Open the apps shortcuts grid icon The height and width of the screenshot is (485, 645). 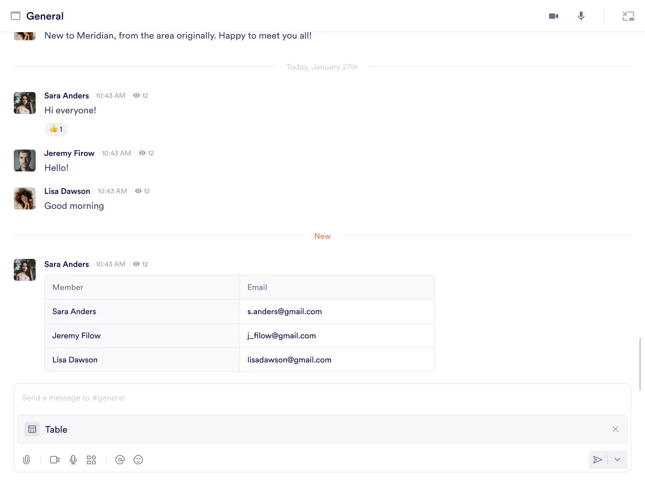91,460
